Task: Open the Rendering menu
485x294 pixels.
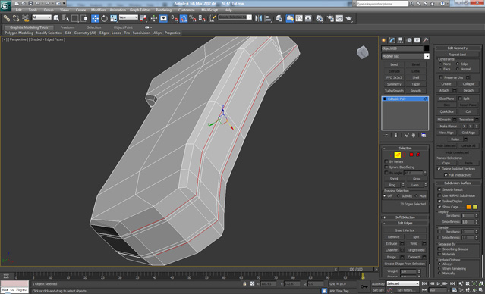Action: coord(164,10)
